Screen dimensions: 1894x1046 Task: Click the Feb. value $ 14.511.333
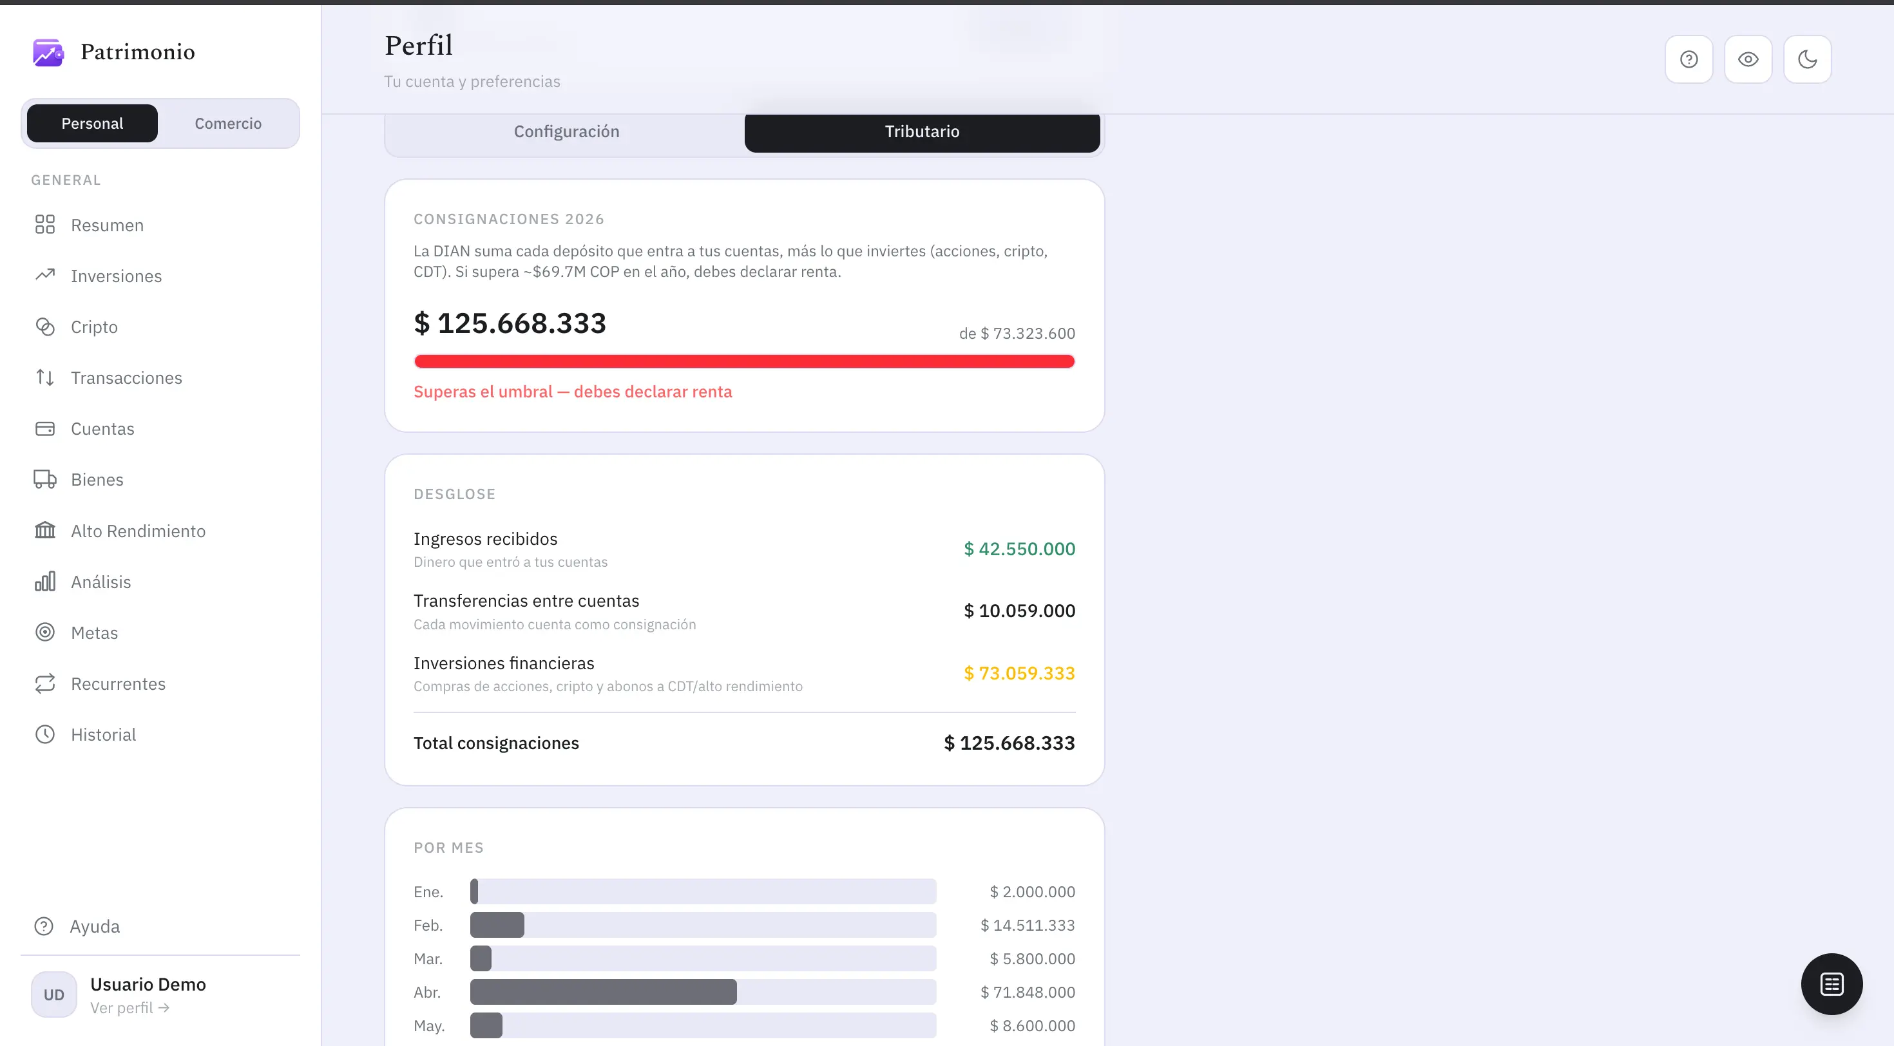1027,926
